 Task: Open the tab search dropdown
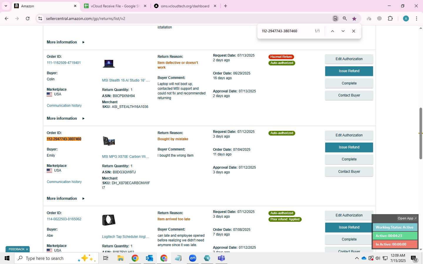click(6, 6)
